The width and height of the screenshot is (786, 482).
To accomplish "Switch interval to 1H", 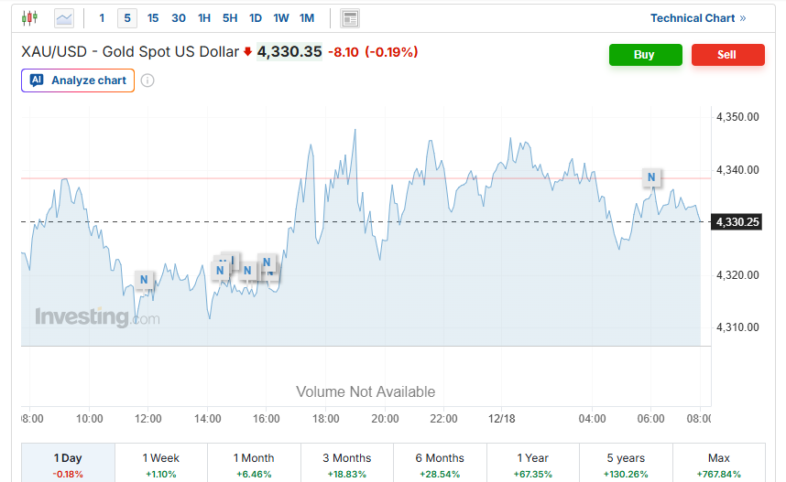I will coord(204,18).
